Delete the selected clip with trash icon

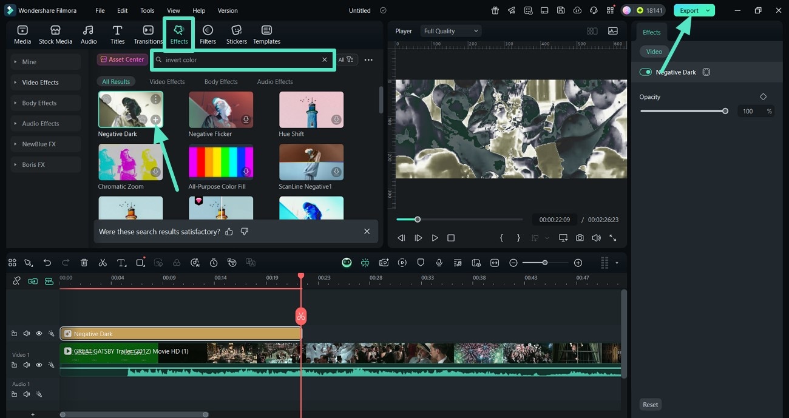pyautogui.click(x=84, y=263)
